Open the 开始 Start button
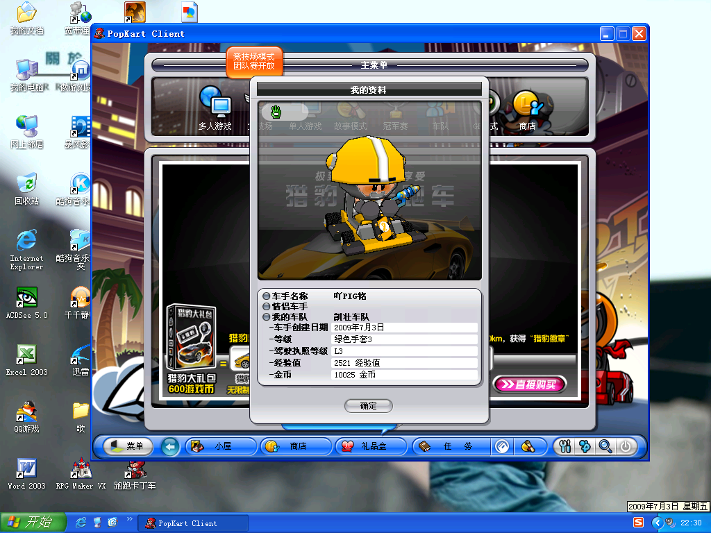This screenshot has width=711, height=533. [33, 523]
